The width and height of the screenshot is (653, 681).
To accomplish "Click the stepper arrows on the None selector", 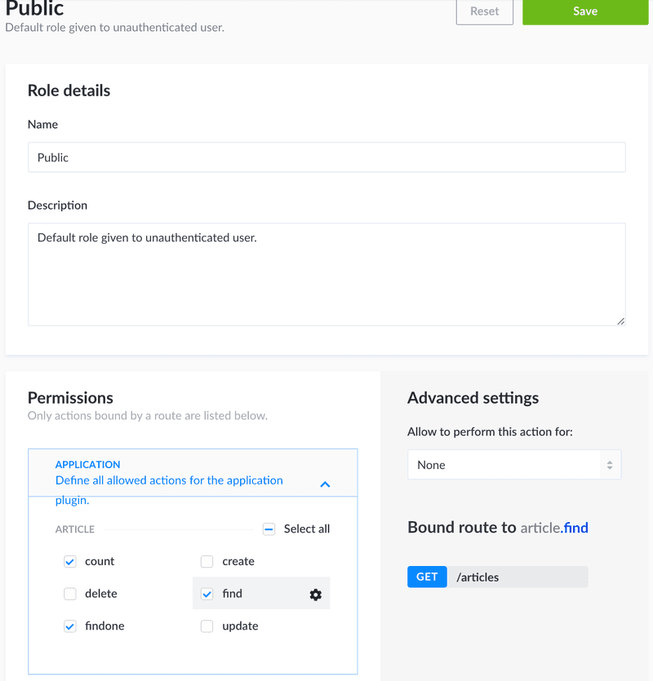I will 610,463.
